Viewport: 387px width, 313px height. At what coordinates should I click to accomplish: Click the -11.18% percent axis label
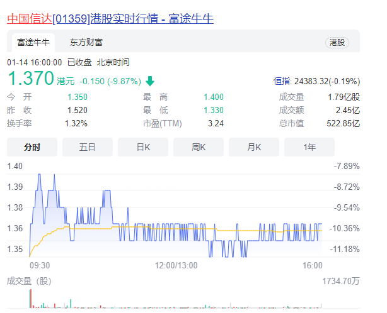[345, 250]
